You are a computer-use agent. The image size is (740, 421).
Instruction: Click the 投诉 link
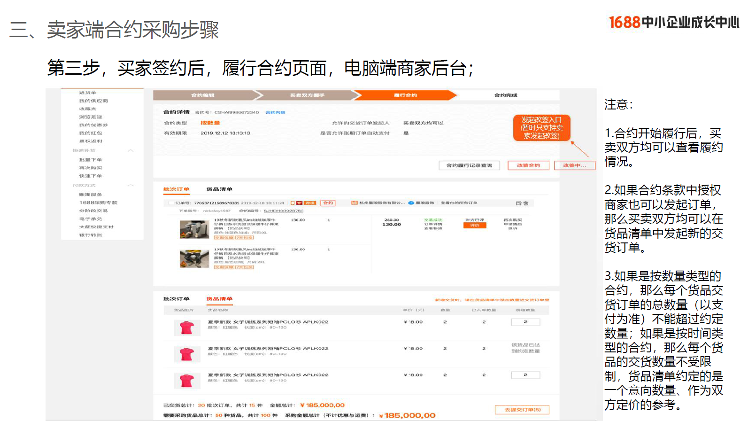pos(513,228)
